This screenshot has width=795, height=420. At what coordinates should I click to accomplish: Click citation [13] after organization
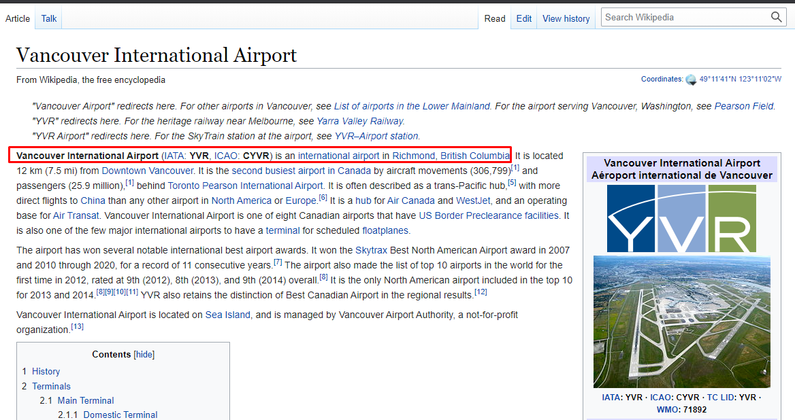(77, 326)
